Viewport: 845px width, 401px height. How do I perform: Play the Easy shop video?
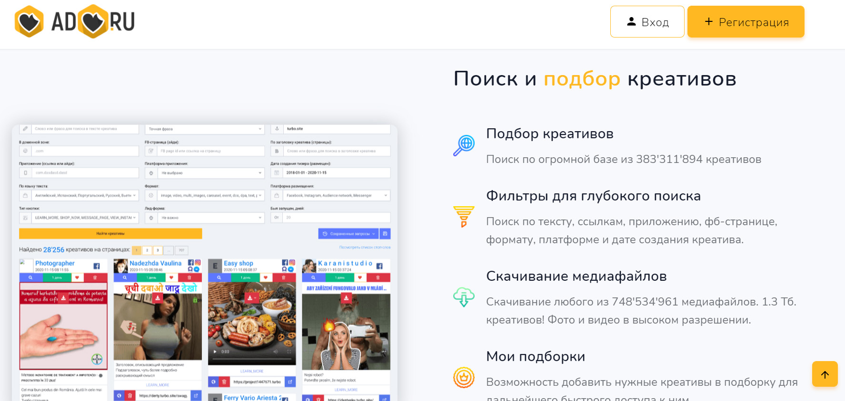tap(215, 352)
